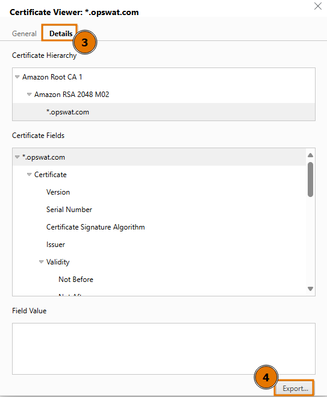This screenshot has height=397, width=327.
Task: Switch to the General tab
Action: (24, 33)
